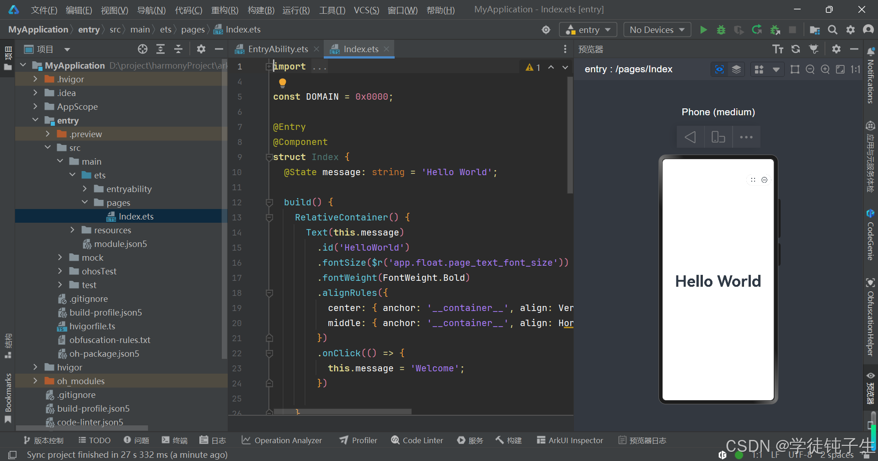Viewport: 878px width, 461px height.
Task: Expand the .hvigor folder
Action: coord(35,79)
